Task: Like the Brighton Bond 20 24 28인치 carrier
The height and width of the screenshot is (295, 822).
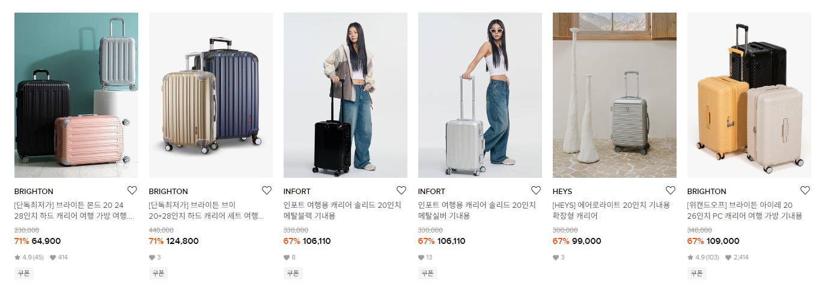Action: (132, 190)
